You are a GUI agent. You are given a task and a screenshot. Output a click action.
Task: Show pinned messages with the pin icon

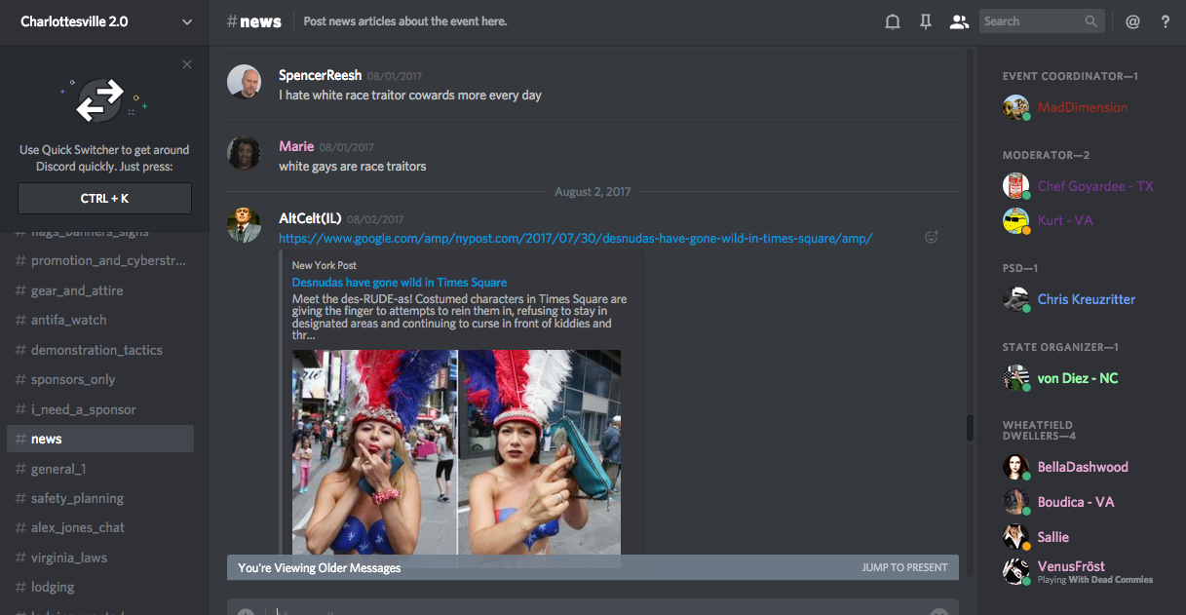926,21
